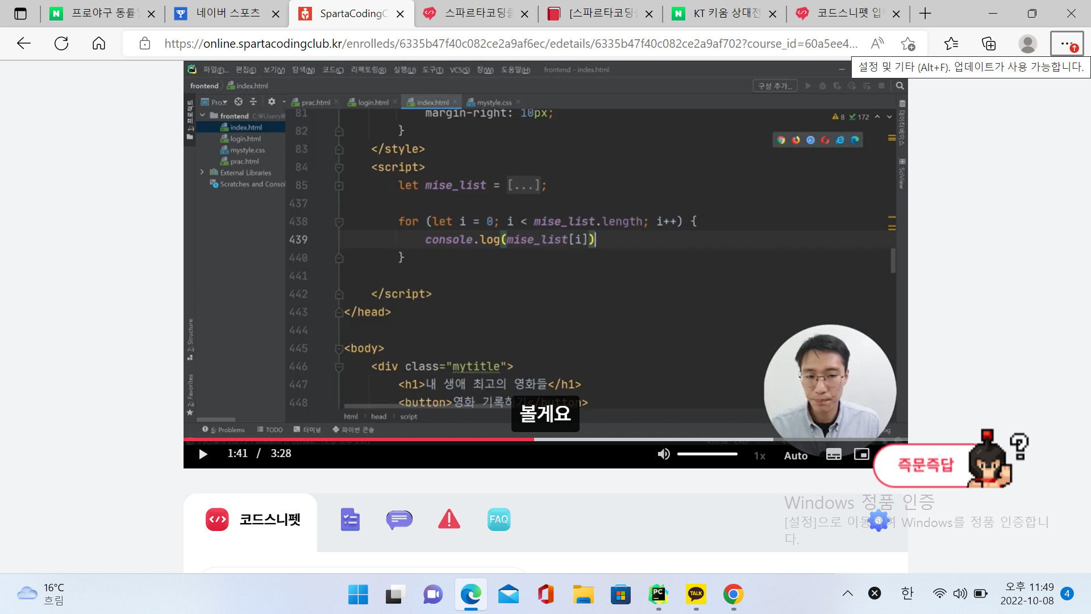Open network and volume quick settings
Screen dimensions: 1091x614
point(960,594)
